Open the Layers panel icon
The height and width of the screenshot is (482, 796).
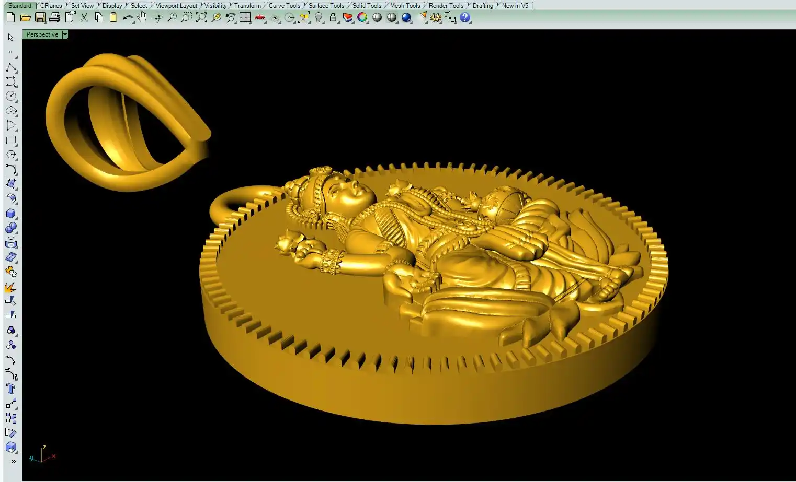(x=347, y=18)
